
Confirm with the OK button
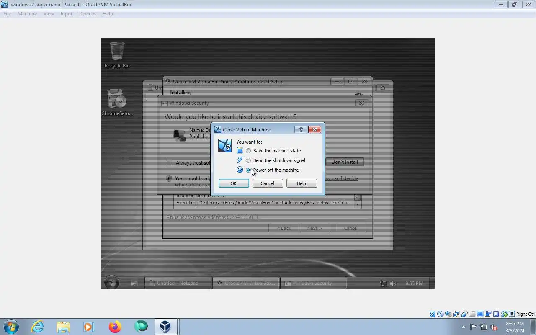tap(234, 183)
